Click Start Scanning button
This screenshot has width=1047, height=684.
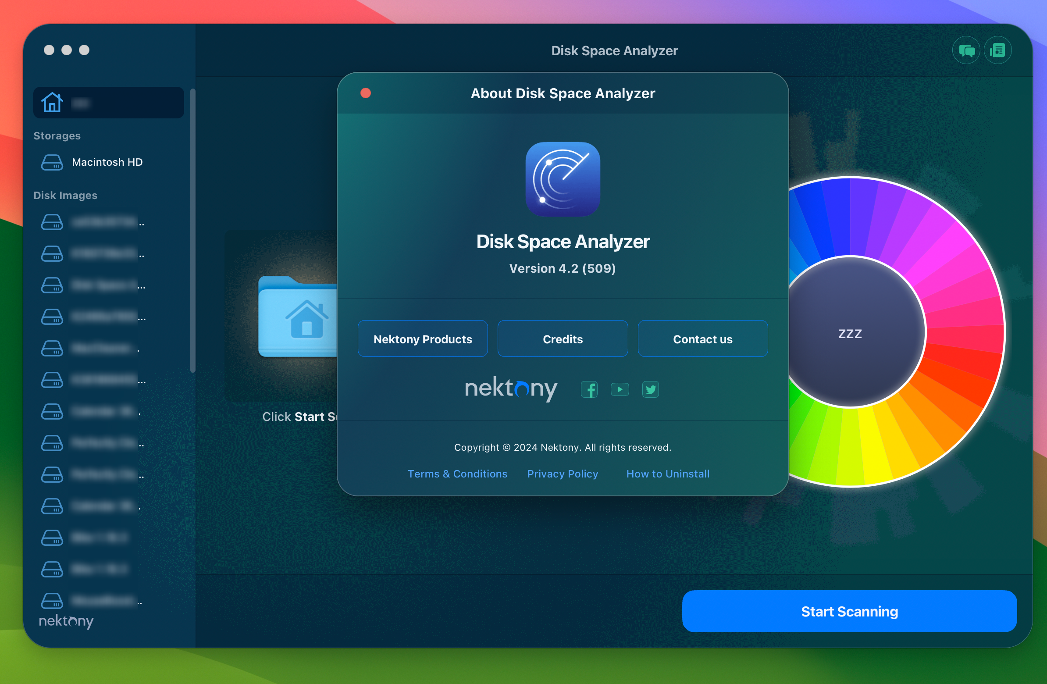(x=849, y=612)
